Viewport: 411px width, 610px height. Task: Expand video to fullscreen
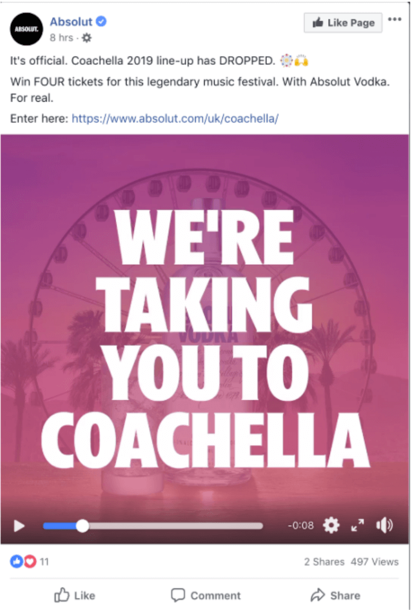(x=358, y=526)
